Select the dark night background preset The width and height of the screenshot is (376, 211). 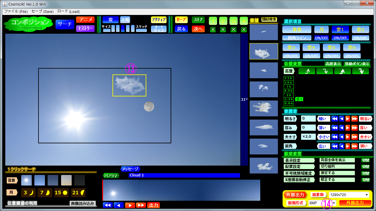point(79,180)
